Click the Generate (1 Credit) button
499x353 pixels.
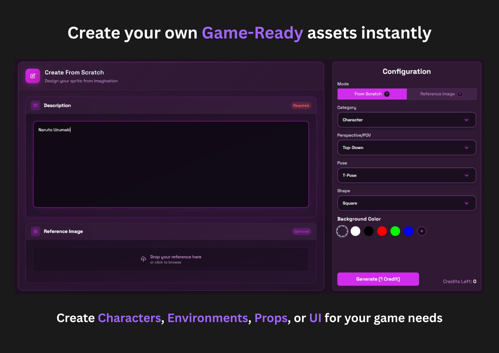pos(378,279)
